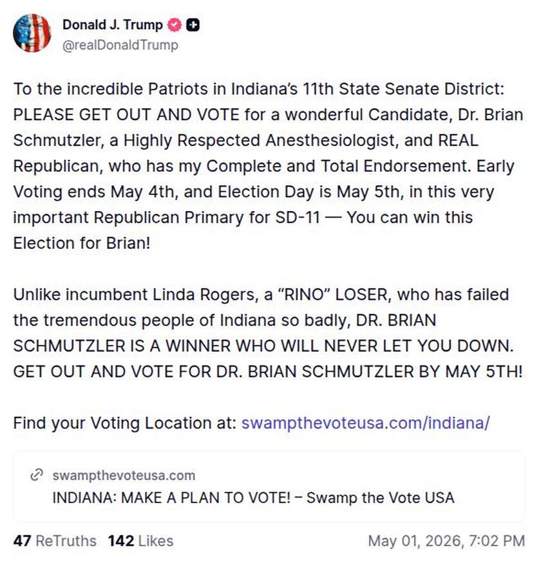Click the line starting To the incredible Patriots
Screen dimensions: 541x570
(x=259, y=89)
